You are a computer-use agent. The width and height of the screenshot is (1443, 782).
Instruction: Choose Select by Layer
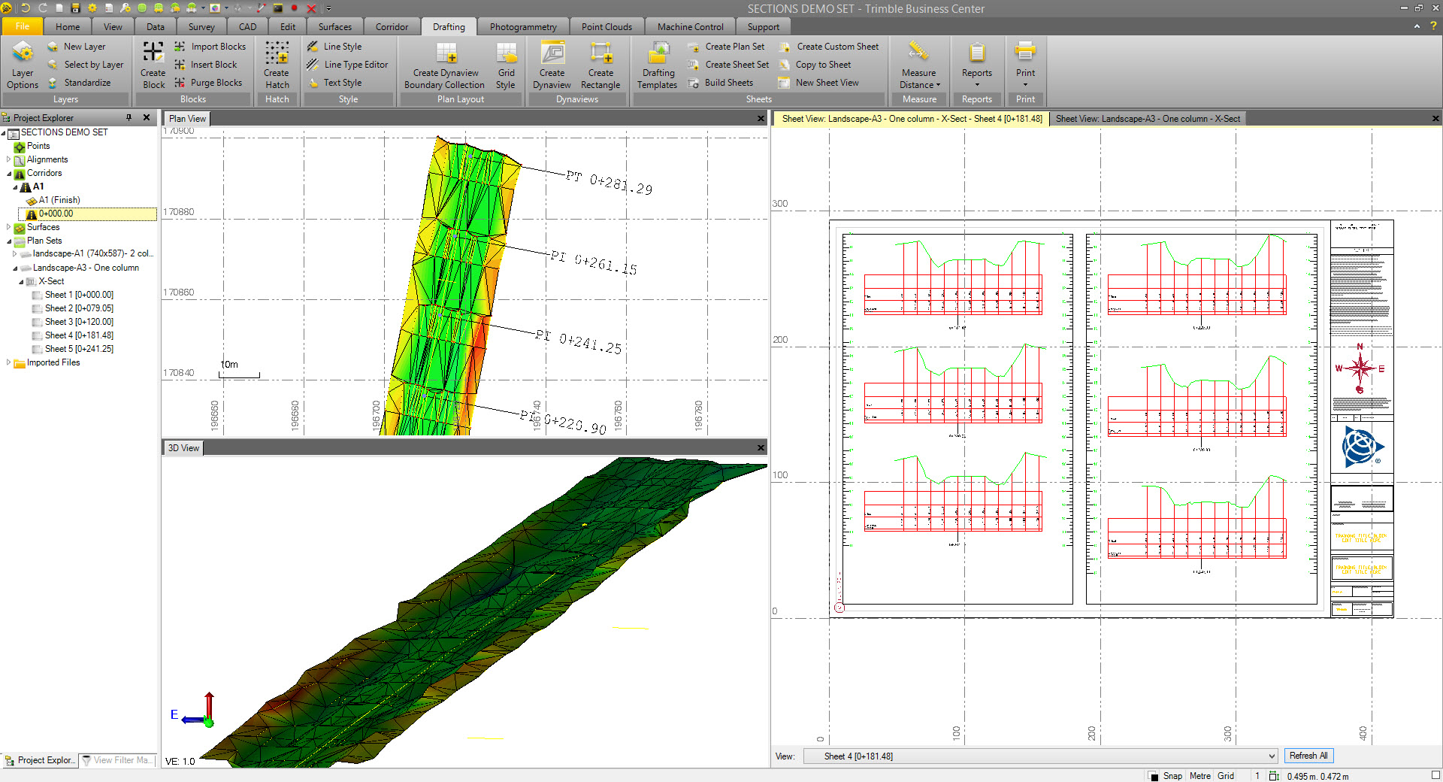[85, 65]
